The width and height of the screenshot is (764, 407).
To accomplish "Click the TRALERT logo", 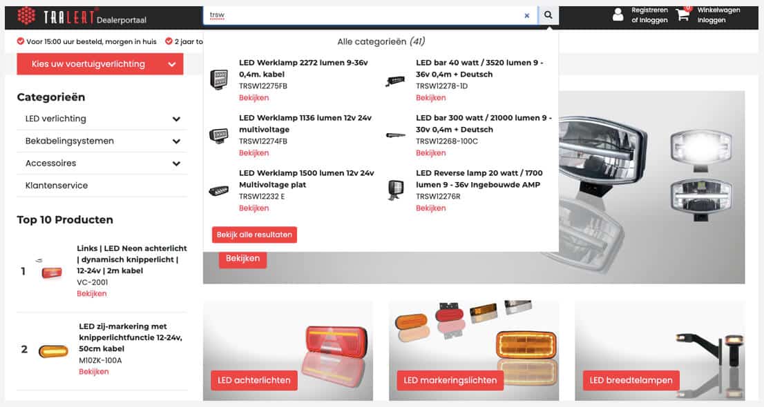I will pyautogui.click(x=82, y=17).
